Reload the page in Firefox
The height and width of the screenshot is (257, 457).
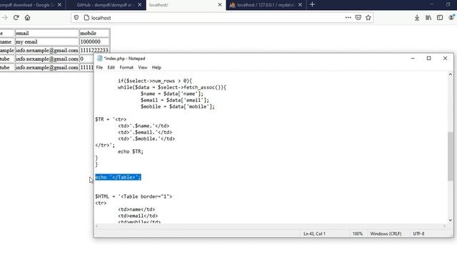(16, 17)
